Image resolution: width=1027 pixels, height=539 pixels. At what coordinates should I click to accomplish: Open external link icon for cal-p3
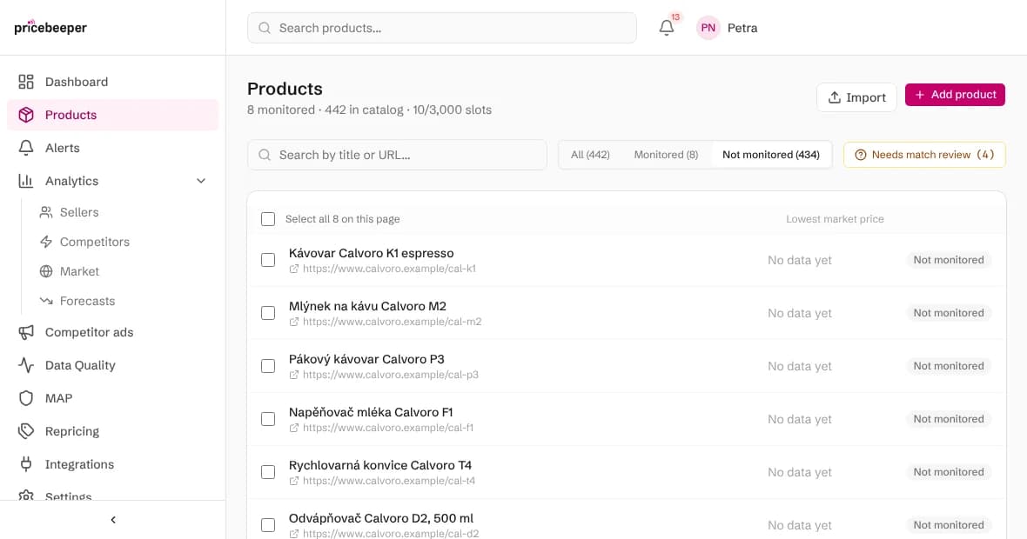294,375
